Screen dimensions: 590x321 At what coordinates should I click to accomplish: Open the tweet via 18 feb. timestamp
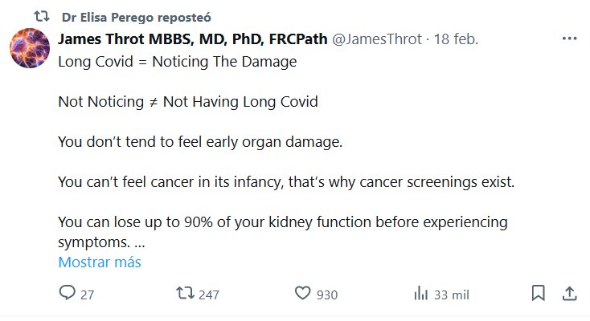(455, 39)
